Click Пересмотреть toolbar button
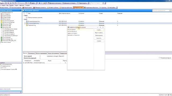 tap(83, 3)
